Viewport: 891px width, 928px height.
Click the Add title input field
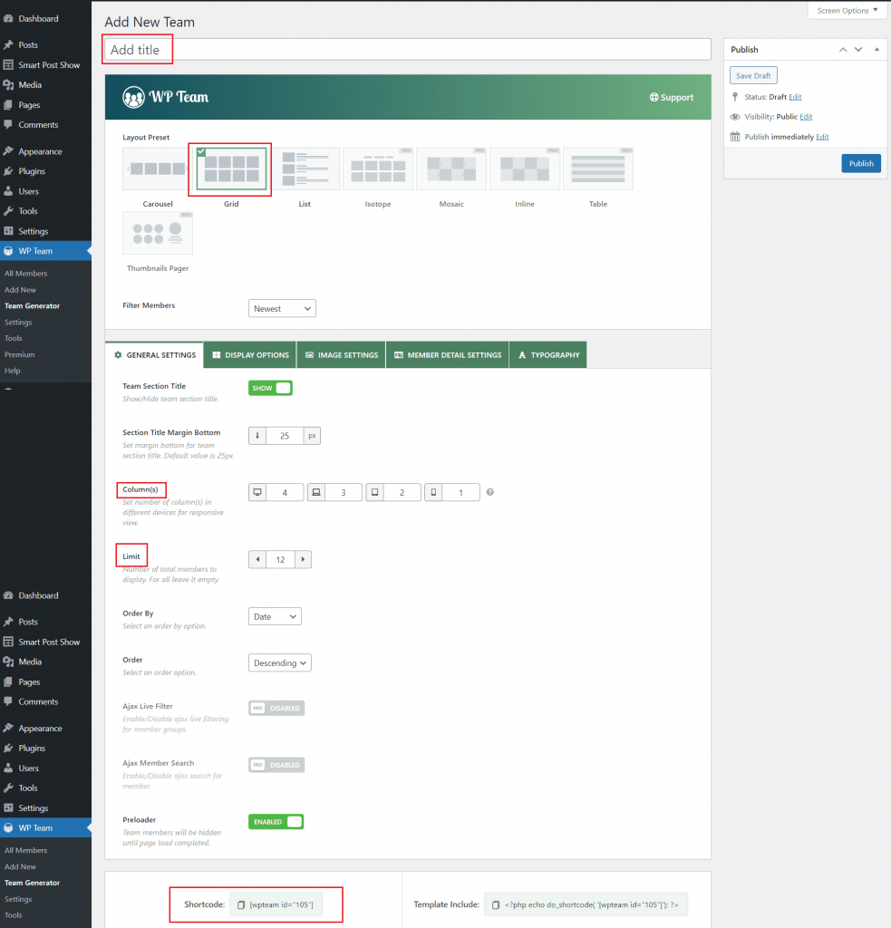(x=407, y=50)
